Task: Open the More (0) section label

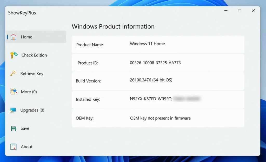Action: 29,92
